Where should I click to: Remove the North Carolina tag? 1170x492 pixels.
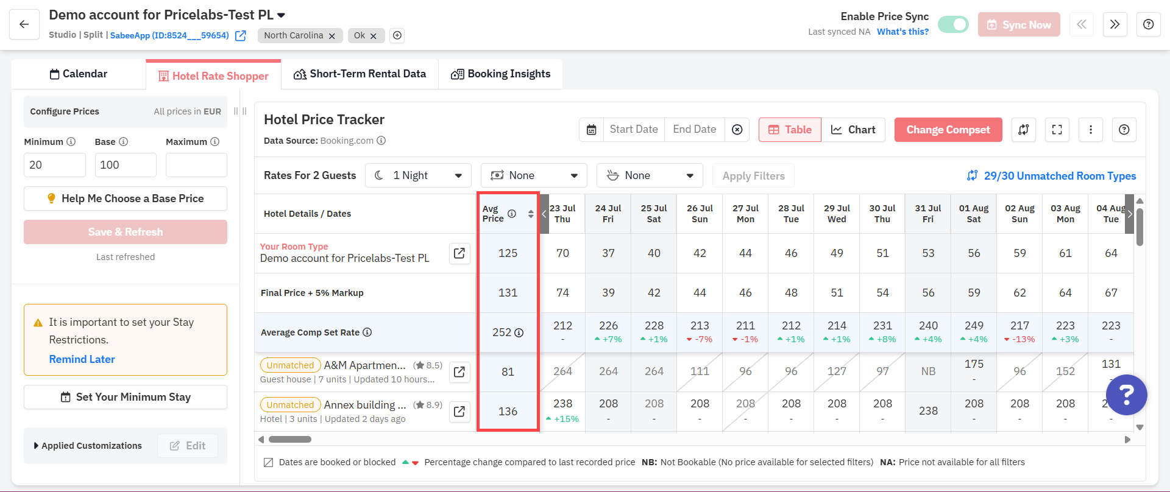(x=332, y=36)
